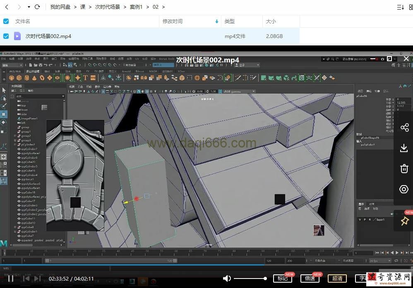Open the sort order icon

pos(400,7)
